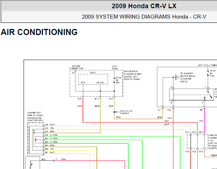Screen dimensions: 217x169
Task: Select the "D3 BRN" junction box row
Action: [50, 131]
